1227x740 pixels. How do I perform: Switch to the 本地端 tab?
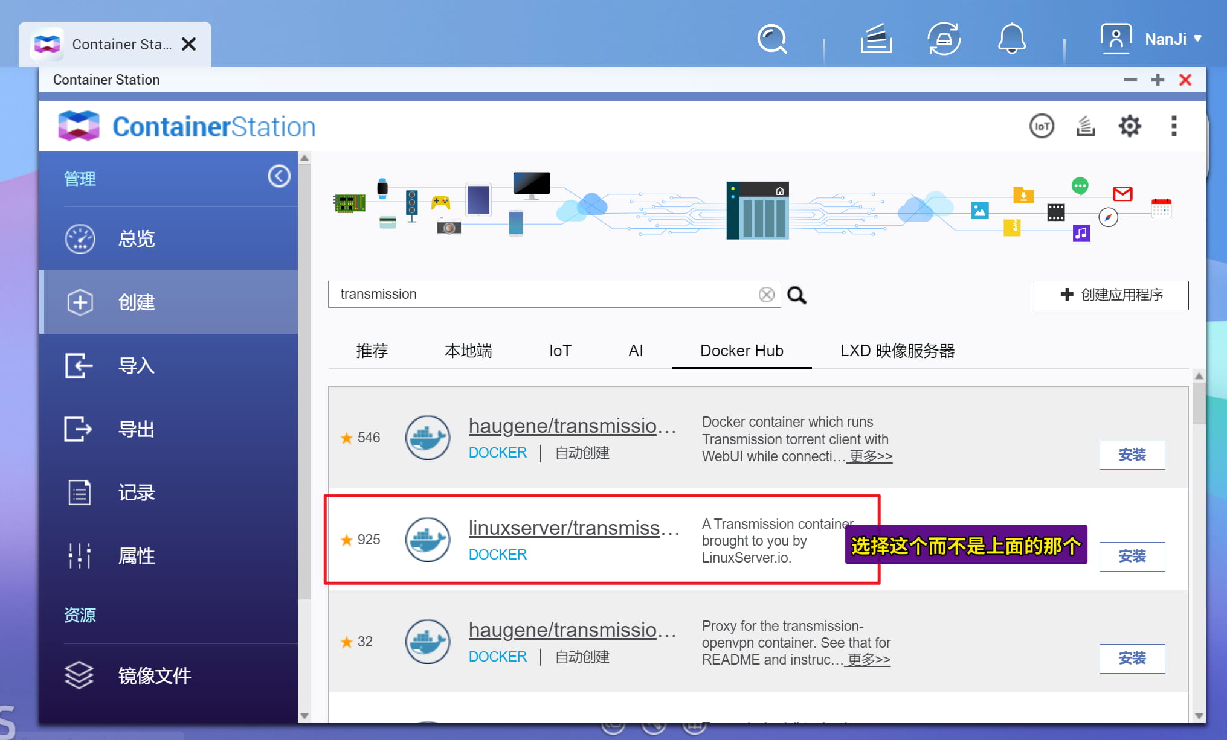coord(468,351)
